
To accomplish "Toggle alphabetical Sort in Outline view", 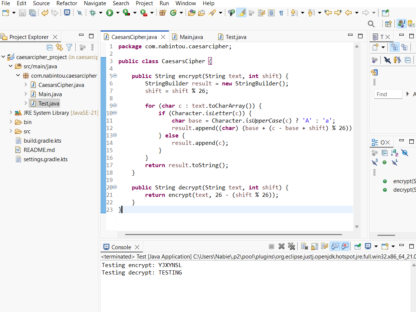I will click(x=394, y=153).
